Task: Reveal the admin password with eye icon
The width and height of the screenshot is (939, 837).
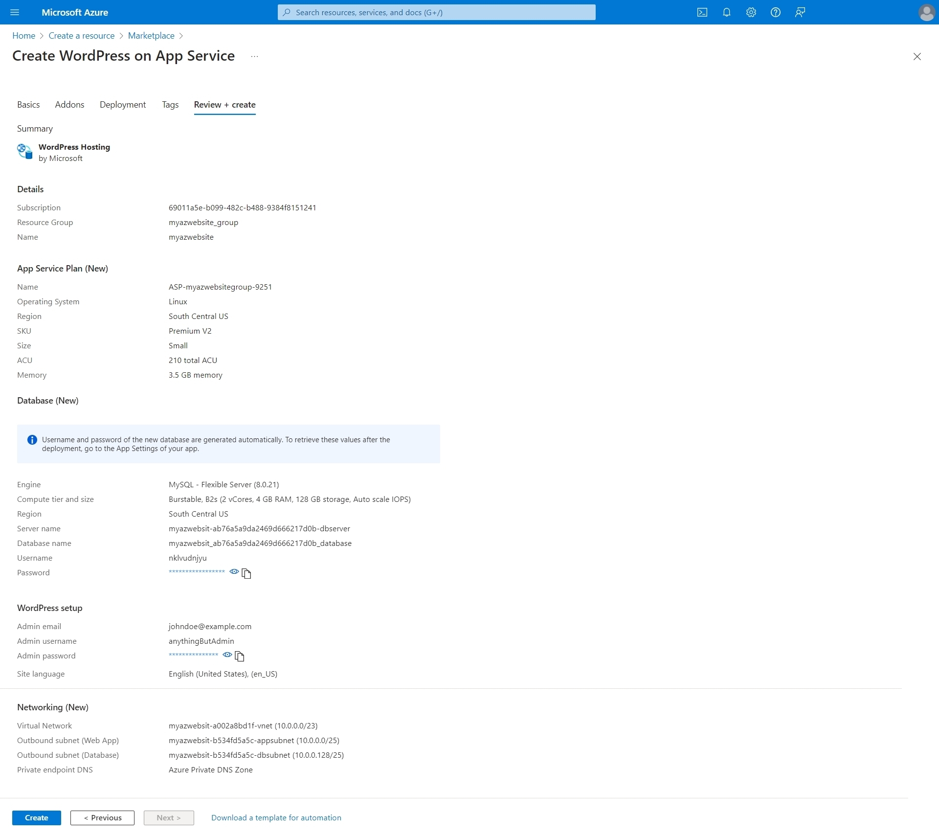Action: pos(227,655)
